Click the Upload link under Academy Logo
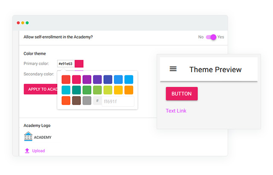This screenshot has height=175, width=273. 38,151
